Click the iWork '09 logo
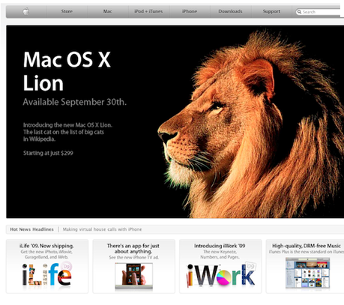The width and height of the screenshot is (344, 305). tap(221, 274)
